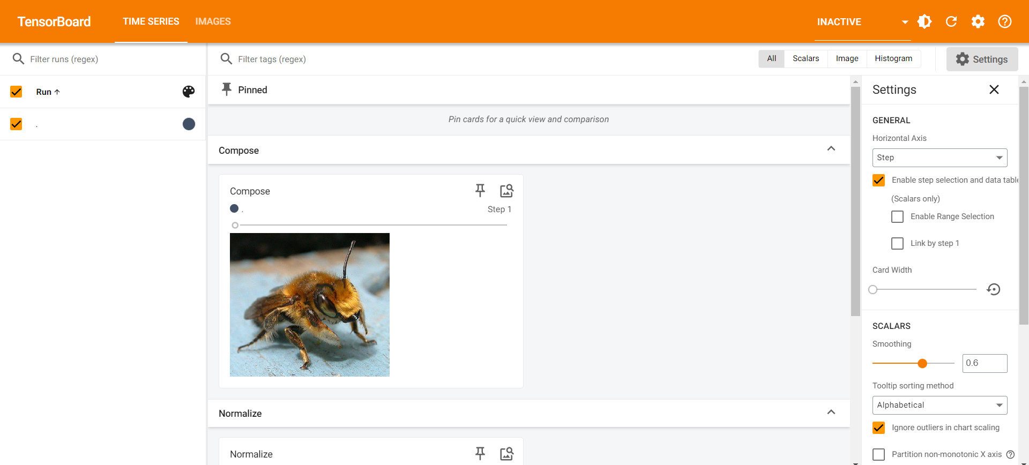Check Link by step 1
This screenshot has height=465, width=1029.
897,243
